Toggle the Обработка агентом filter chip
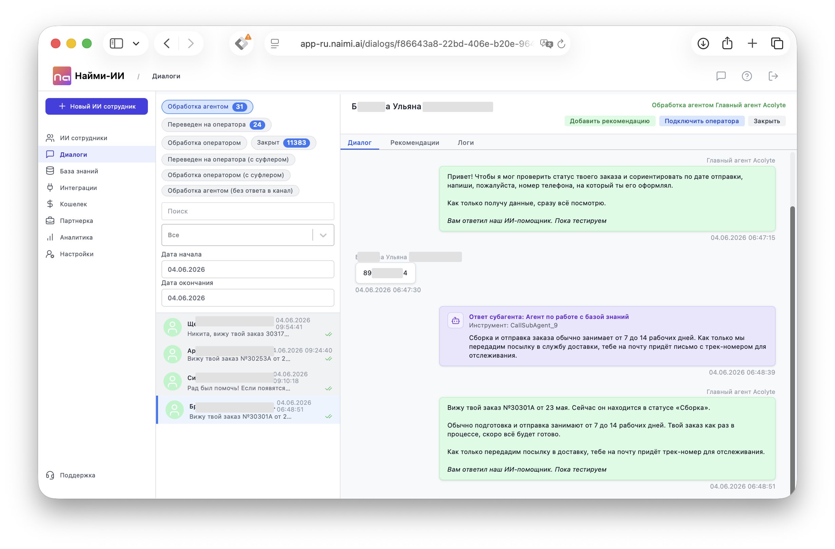The height and width of the screenshot is (549, 835). (207, 107)
